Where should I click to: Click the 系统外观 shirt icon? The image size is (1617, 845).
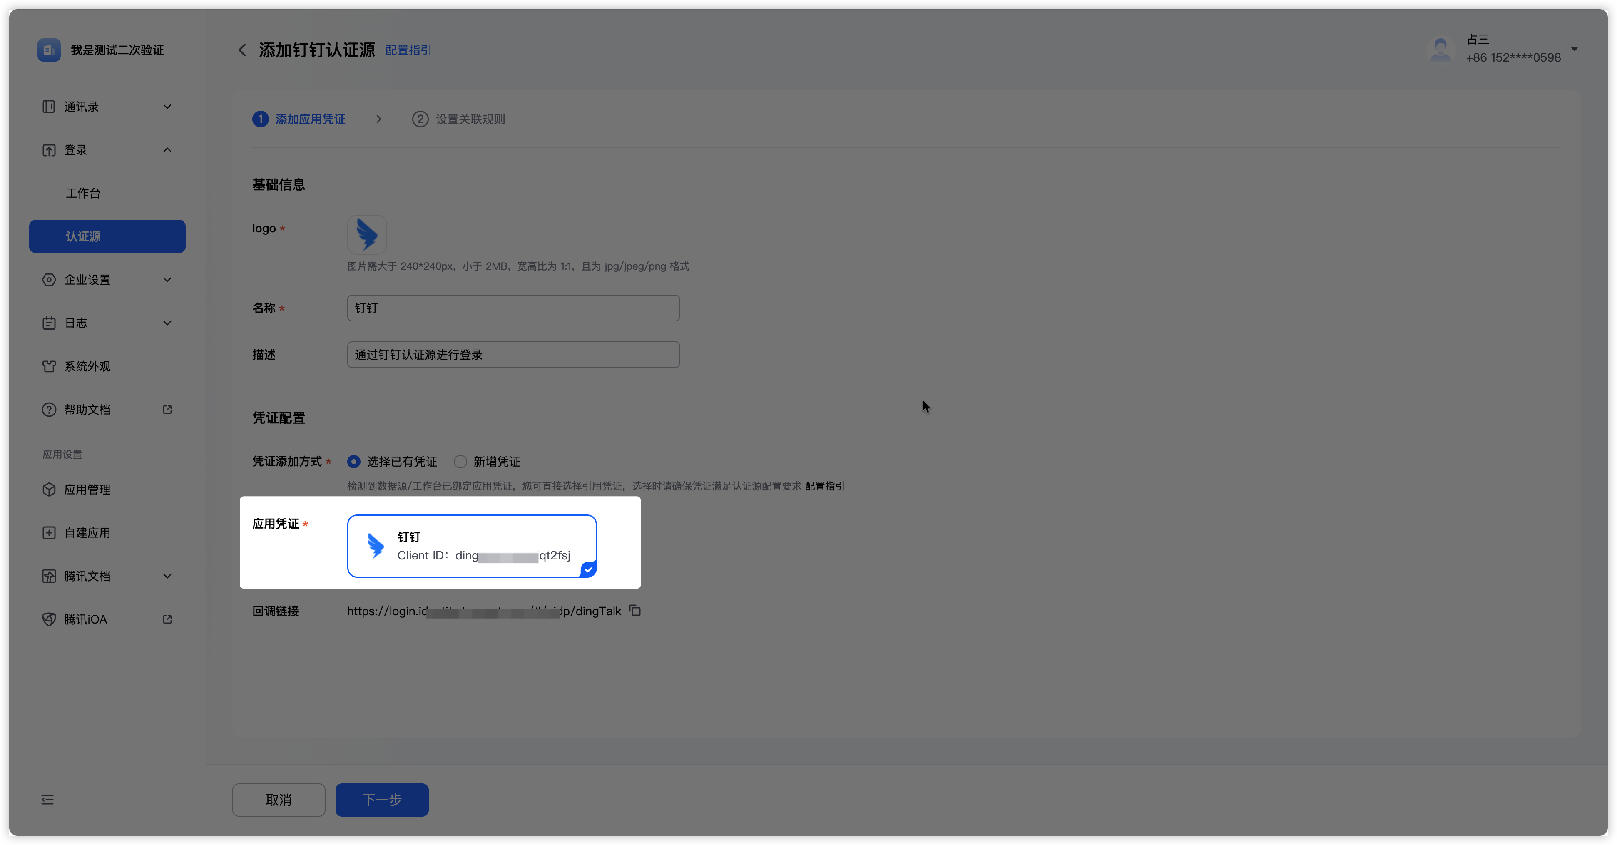click(49, 367)
